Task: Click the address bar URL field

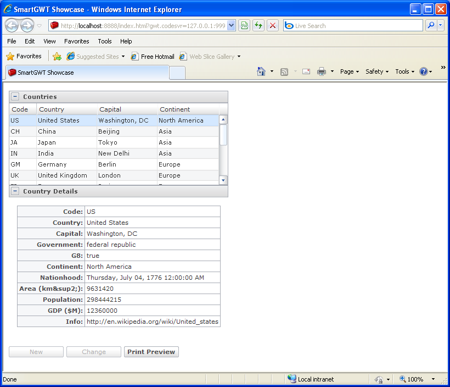Action: [142, 26]
